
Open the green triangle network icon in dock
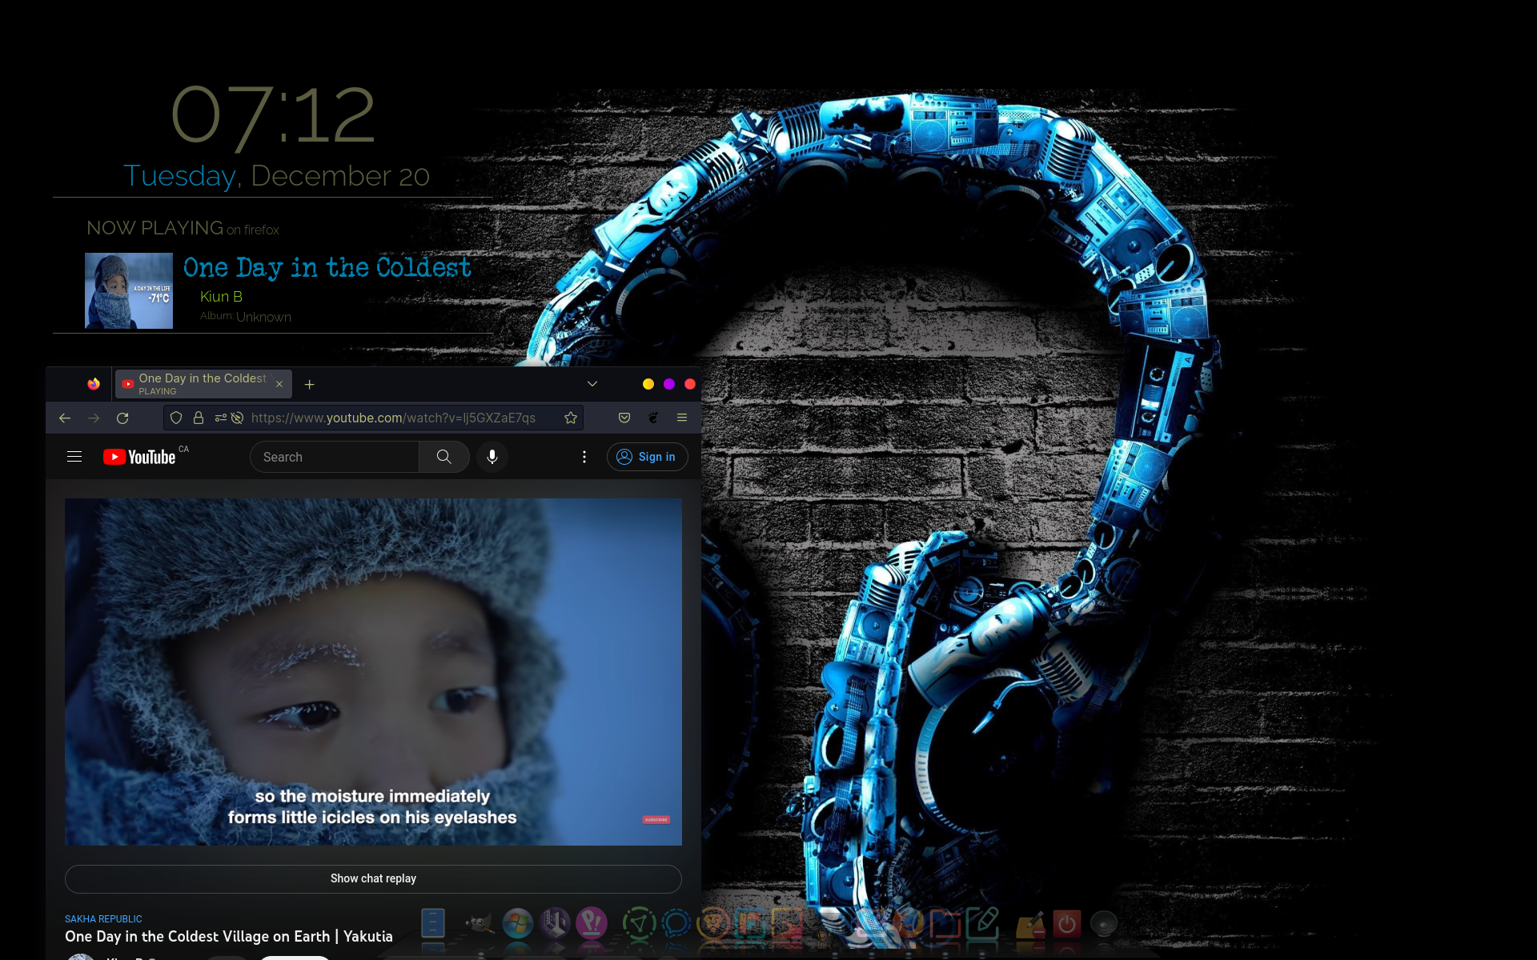tap(639, 924)
